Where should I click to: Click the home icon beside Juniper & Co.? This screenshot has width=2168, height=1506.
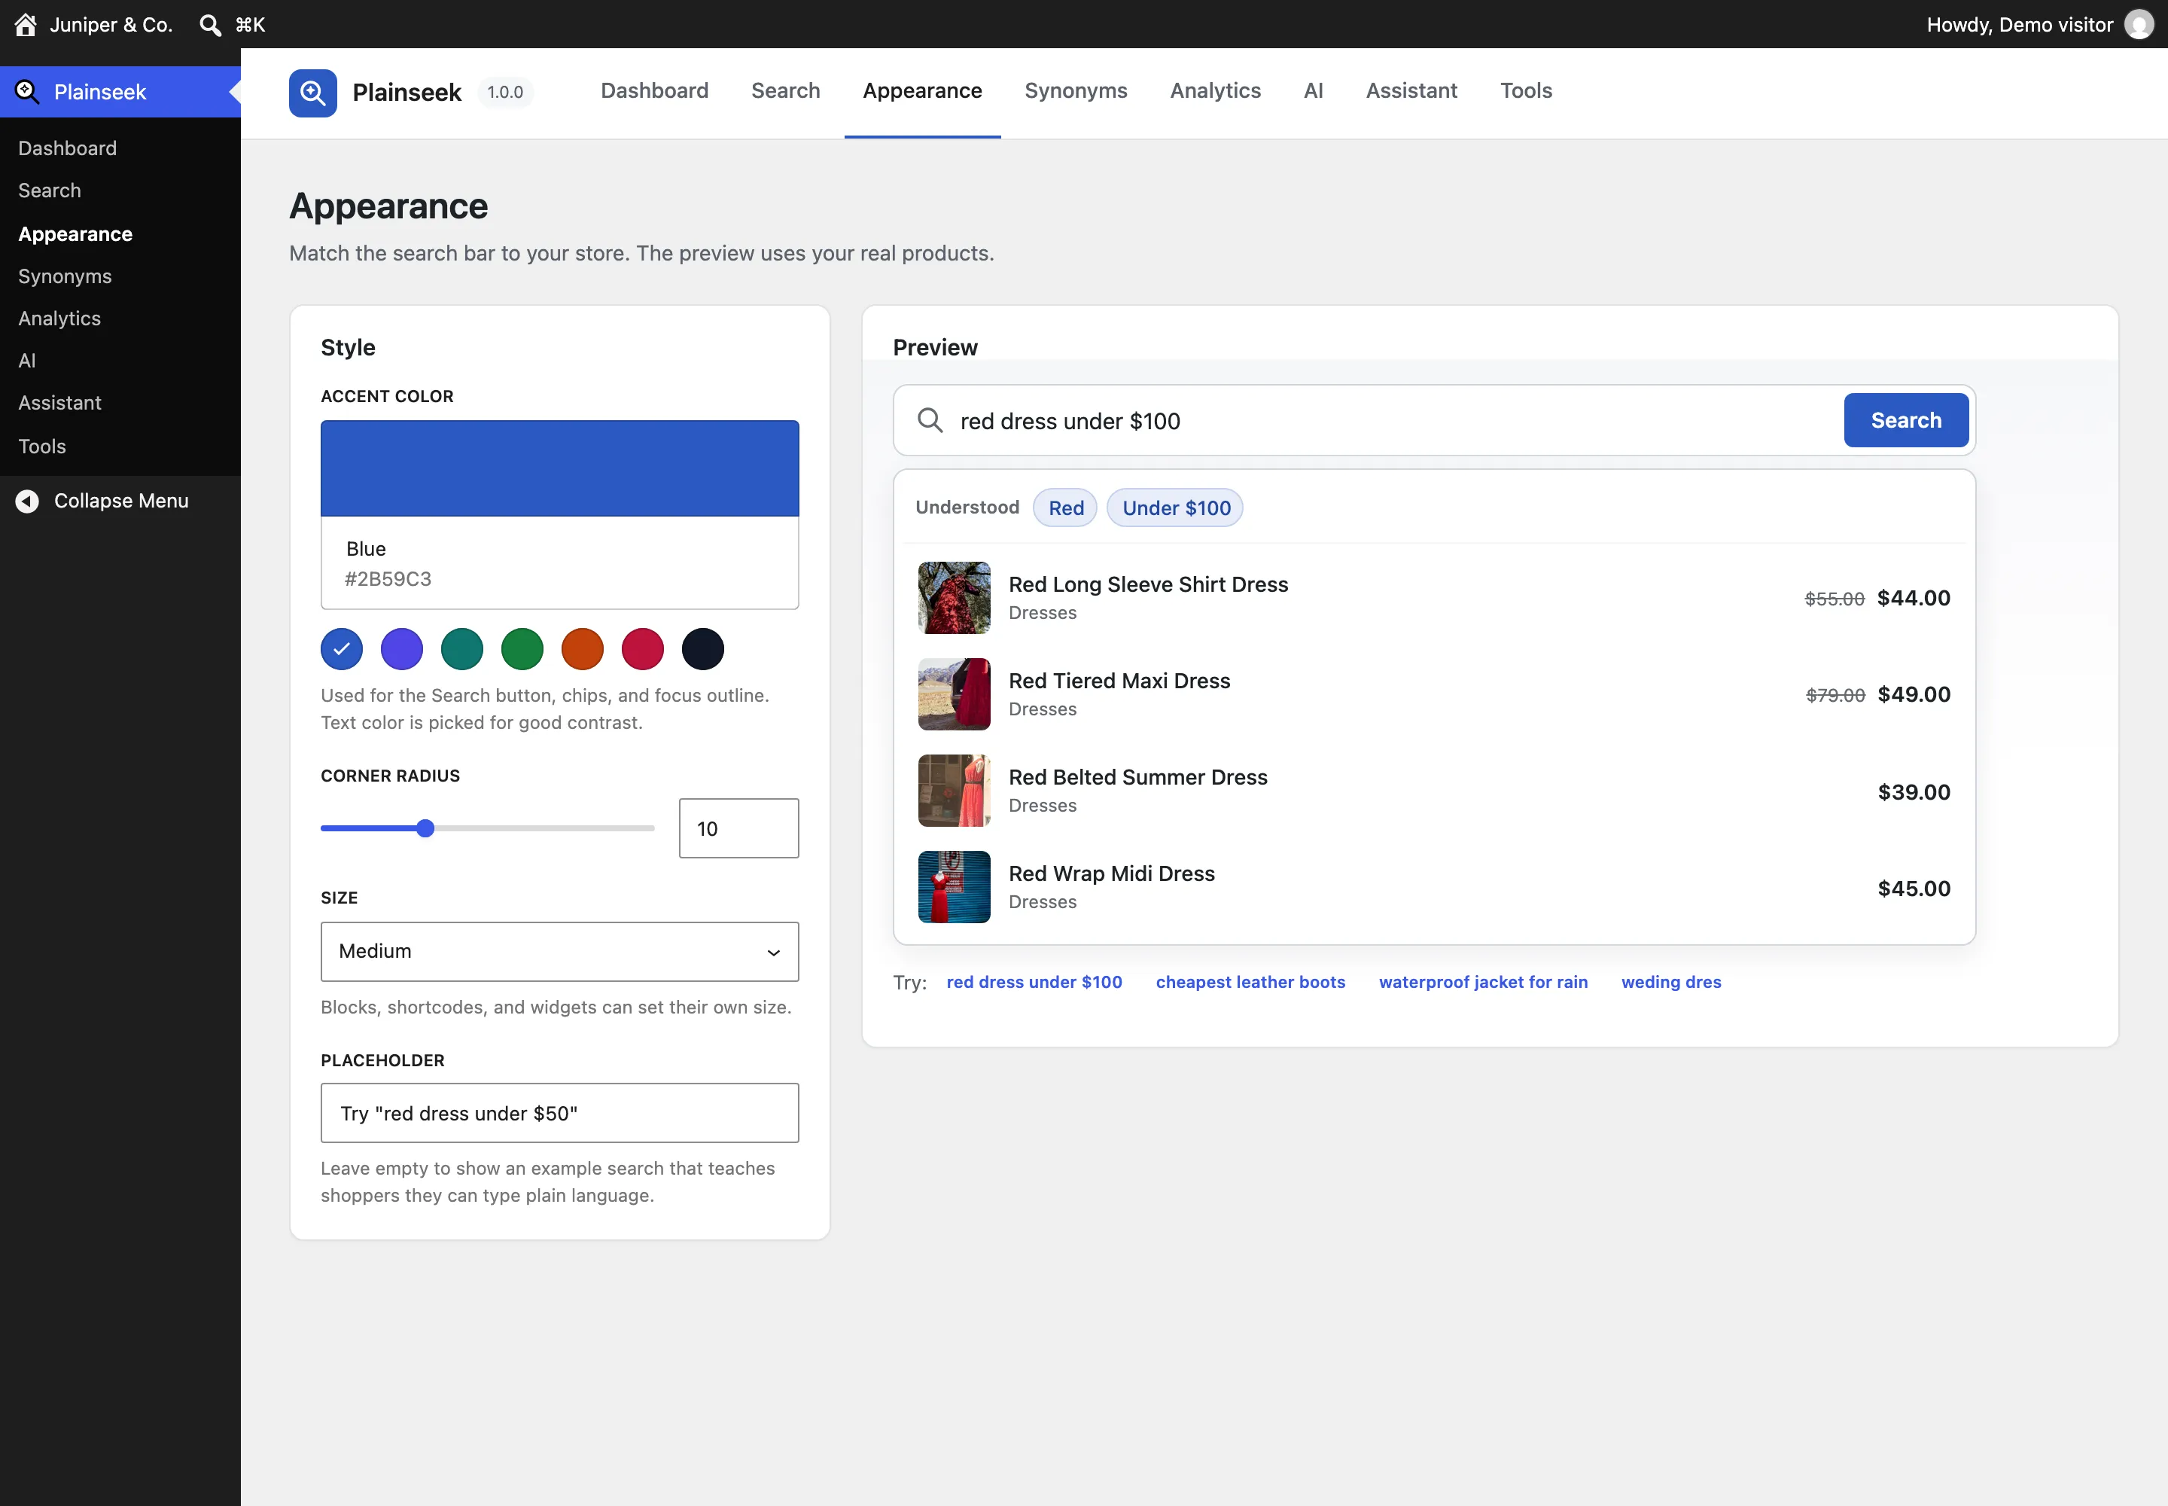(x=26, y=25)
